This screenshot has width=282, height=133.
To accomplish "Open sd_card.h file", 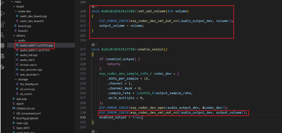I will click(x=26, y=94).
